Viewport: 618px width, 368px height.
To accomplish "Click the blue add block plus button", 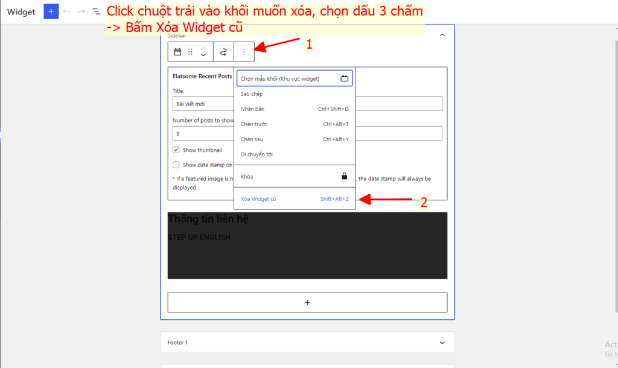I will (x=51, y=11).
